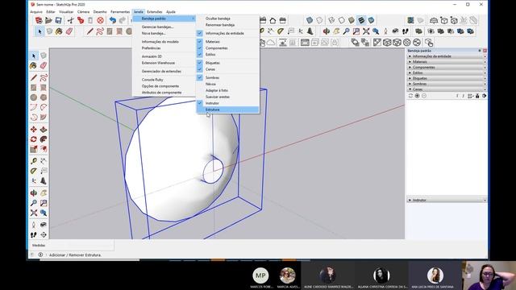Pick the Push/Pull tool in left toolbar
Image resolution: width=516 pixels, height=290 pixels.
coord(44,129)
